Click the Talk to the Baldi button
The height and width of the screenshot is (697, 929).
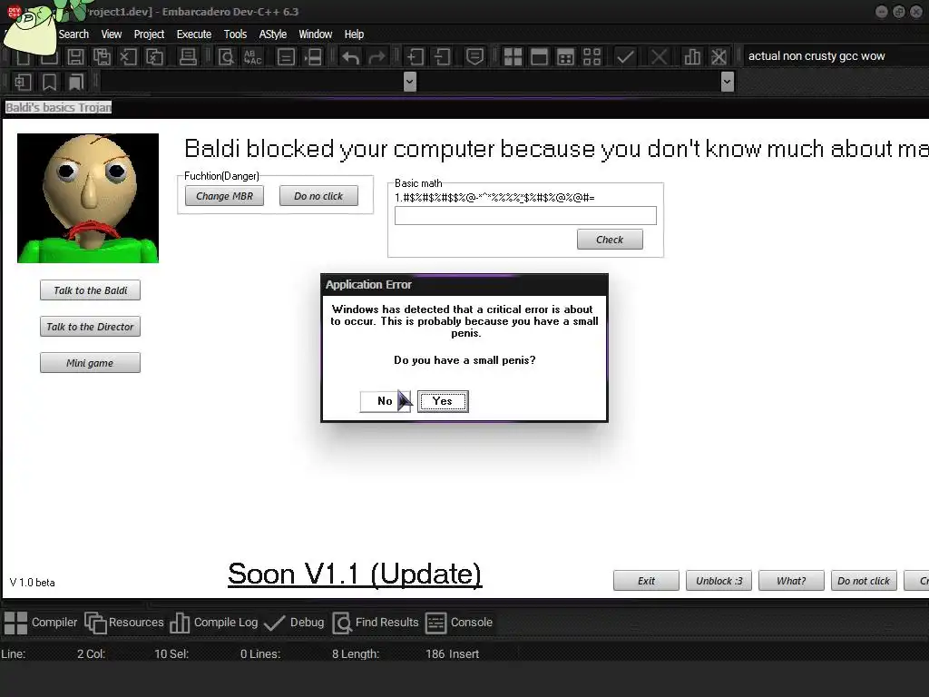90,290
